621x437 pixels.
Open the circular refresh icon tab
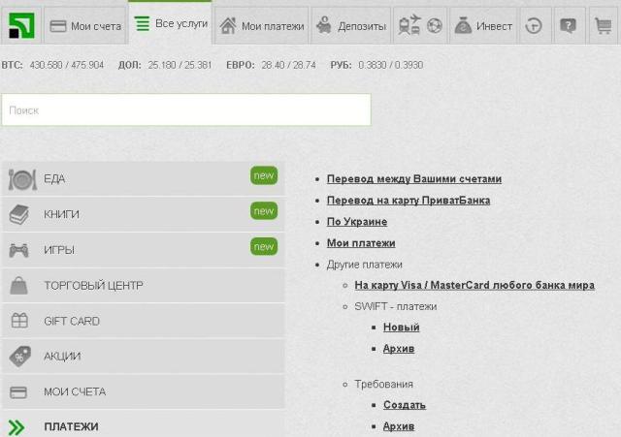(534, 26)
